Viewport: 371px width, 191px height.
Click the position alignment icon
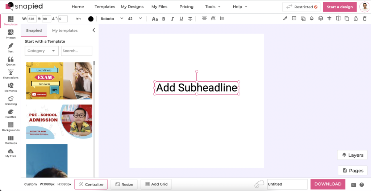point(294,18)
